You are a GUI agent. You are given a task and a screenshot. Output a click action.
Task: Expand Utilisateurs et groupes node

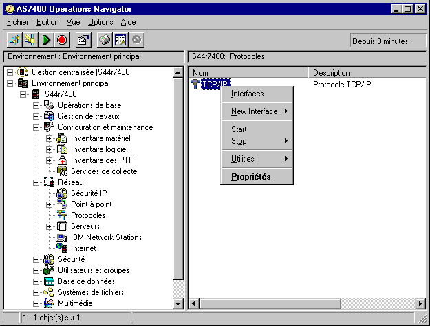(x=36, y=270)
